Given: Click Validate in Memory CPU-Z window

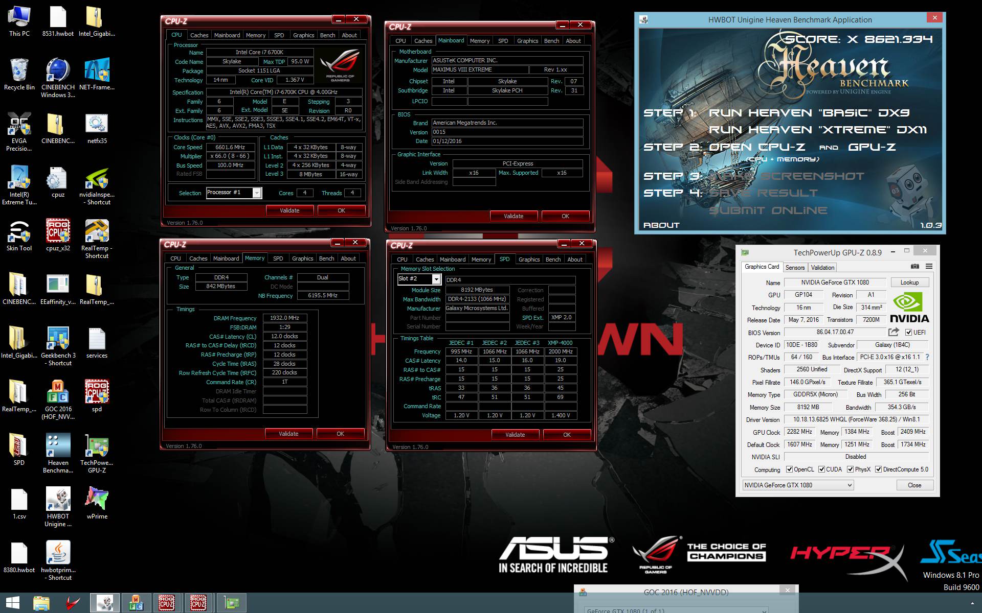Looking at the screenshot, I should (x=288, y=434).
